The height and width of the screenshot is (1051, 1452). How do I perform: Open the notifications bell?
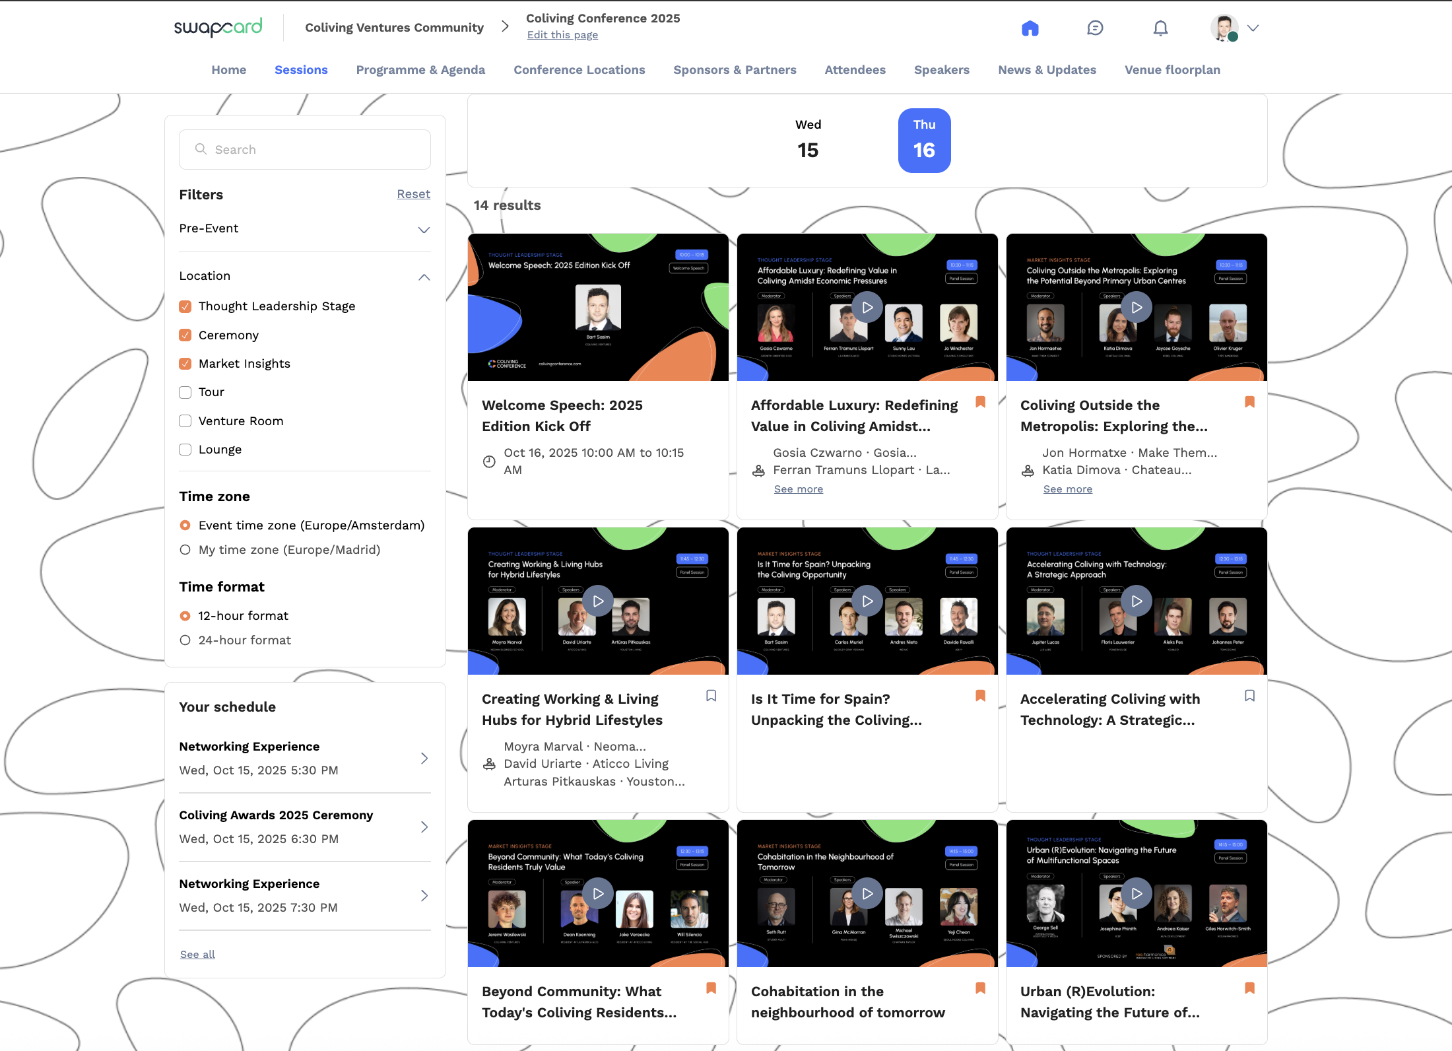[1160, 28]
